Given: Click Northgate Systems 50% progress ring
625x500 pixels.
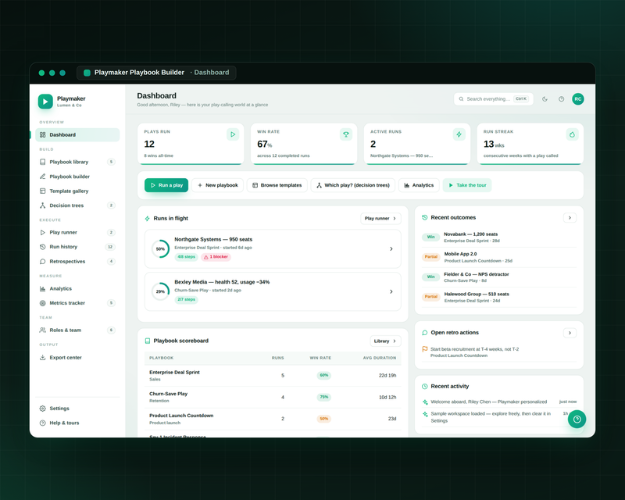Looking at the screenshot, I should (160, 248).
